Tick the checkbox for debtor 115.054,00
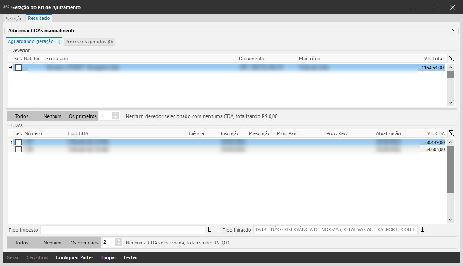The image size is (463, 266). (x=18, y=68)
